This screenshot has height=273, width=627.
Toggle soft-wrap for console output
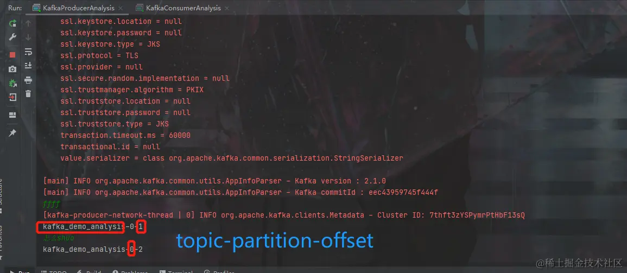[28, 52]
